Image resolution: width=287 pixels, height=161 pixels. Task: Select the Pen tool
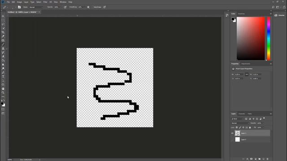[3, 72]
